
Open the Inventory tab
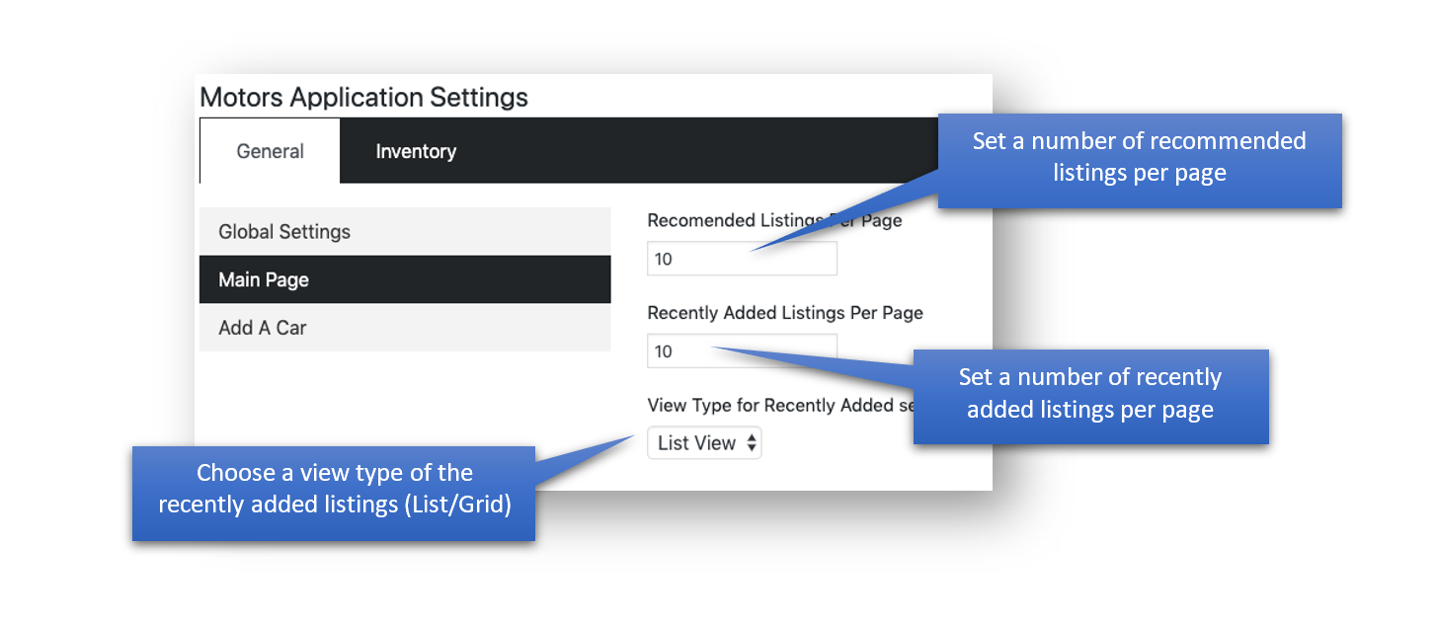[x=416, y=151]
